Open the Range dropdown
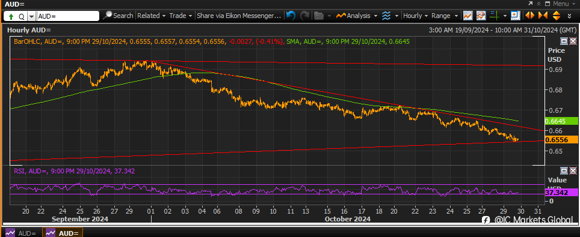Image resolution: width=580 pixels, height=237 pixels. (x=445, y=16)
